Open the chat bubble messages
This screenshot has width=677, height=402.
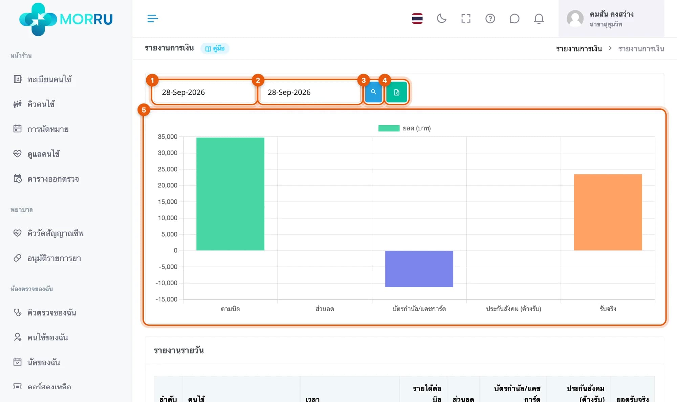point(514,19)
